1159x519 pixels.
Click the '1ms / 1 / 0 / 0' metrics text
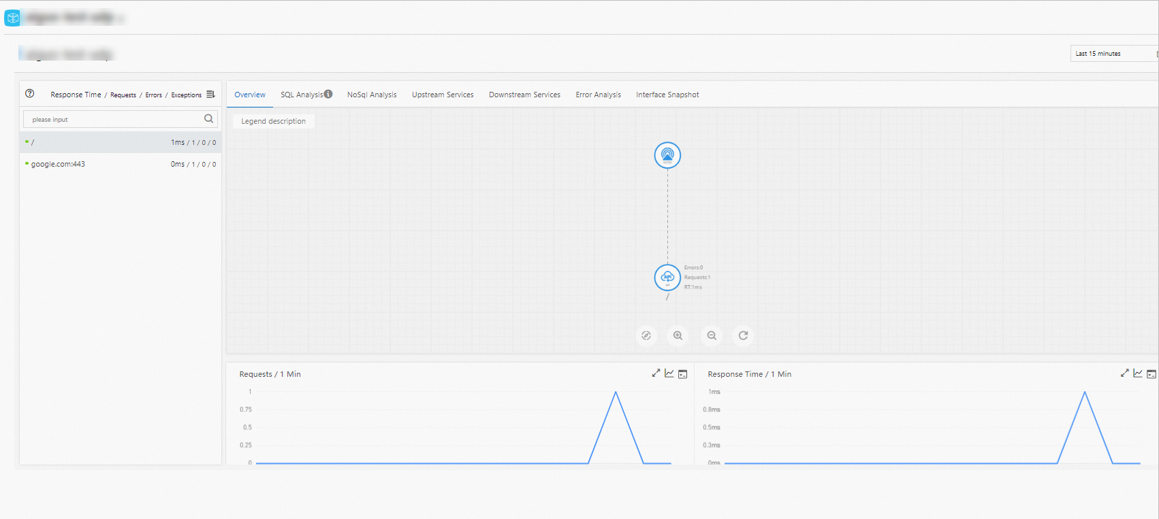click(193, 142)
